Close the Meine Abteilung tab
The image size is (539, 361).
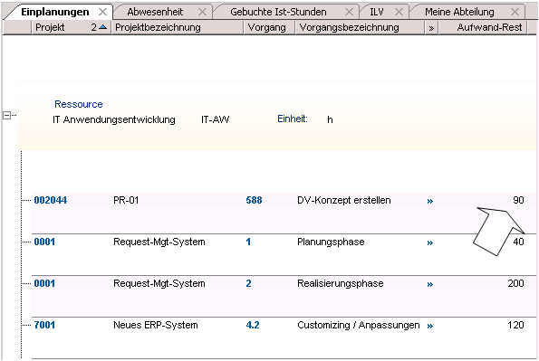tap(515, 12)
